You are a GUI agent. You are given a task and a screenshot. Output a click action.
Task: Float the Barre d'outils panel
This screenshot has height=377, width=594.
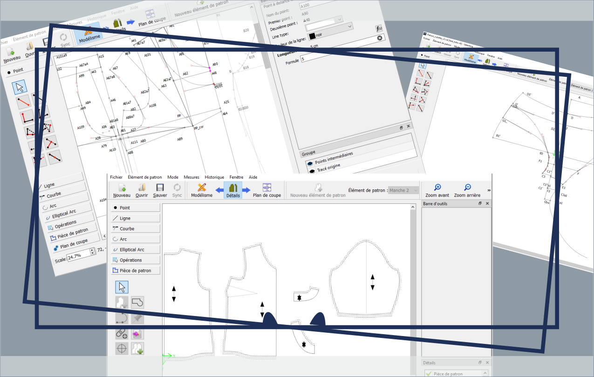pos(480,204)
